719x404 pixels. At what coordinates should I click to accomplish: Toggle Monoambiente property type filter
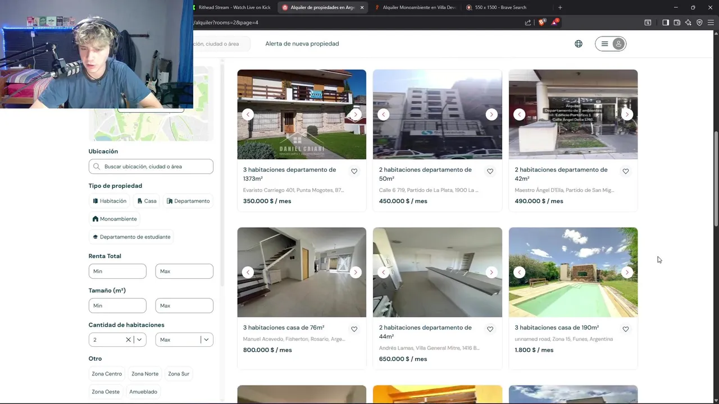point(115,219)
